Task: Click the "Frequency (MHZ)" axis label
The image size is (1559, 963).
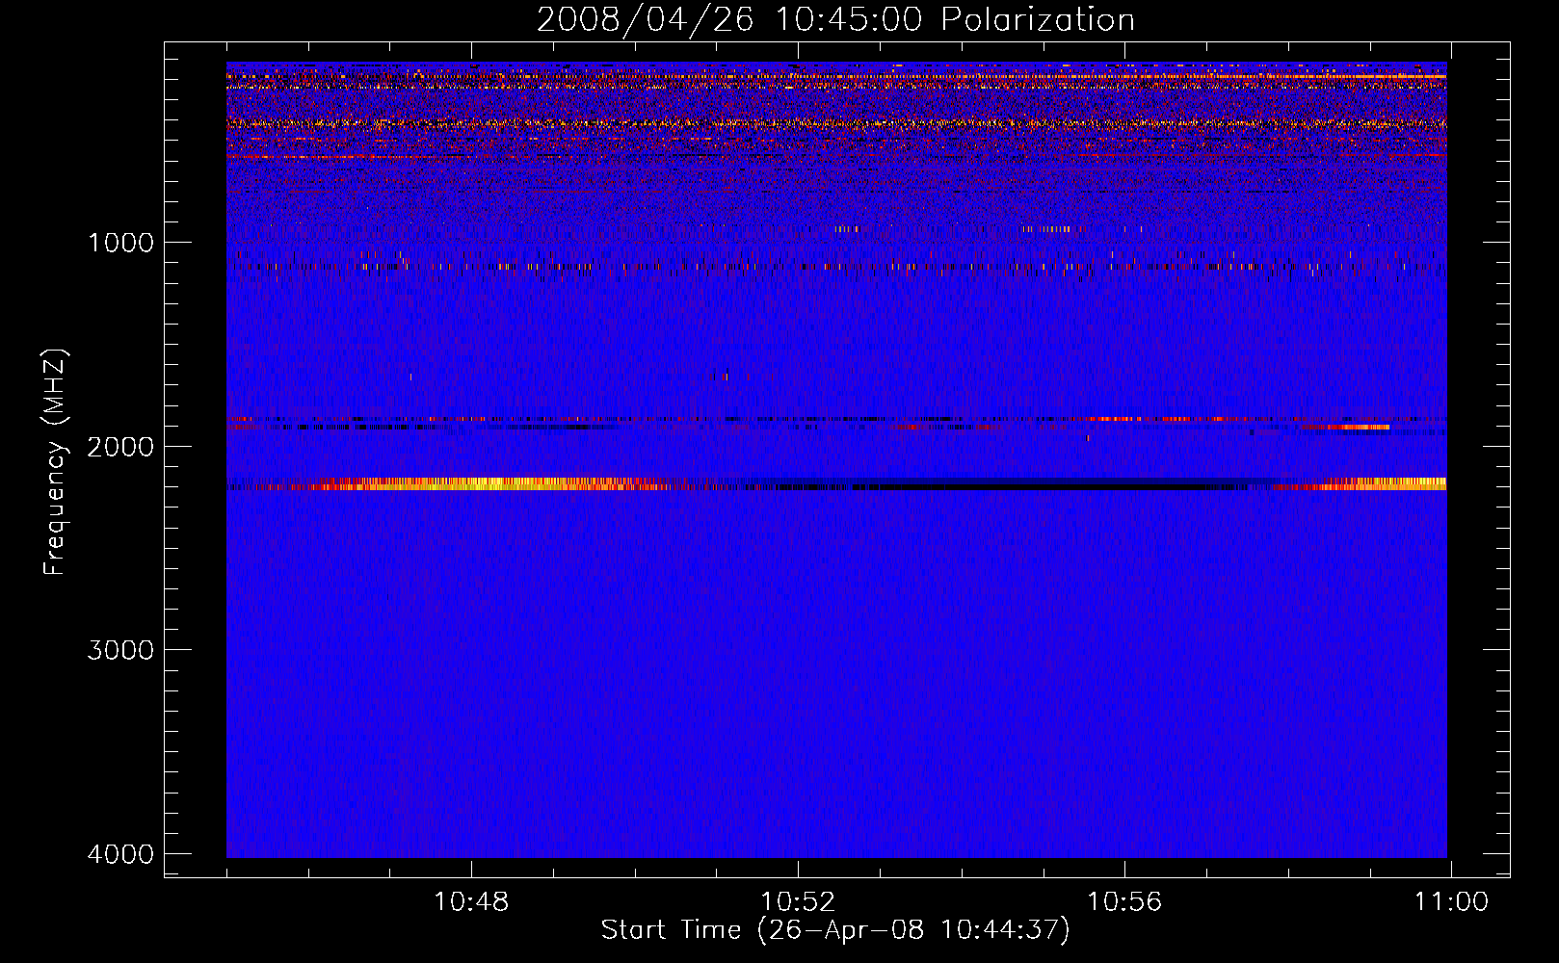Action: pyautogui.click(x=55, y=461)
